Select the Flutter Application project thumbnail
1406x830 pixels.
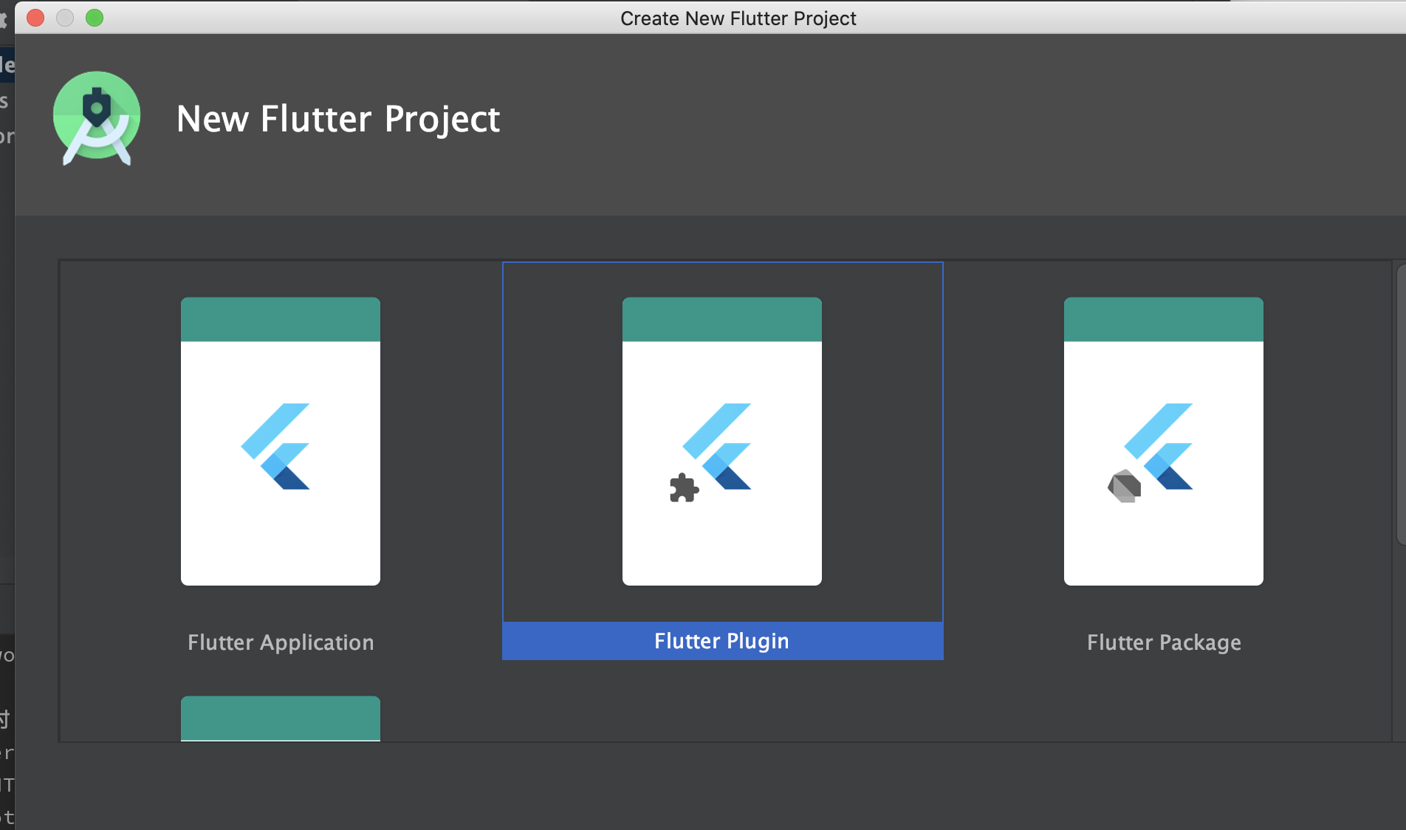coord(281,442)
